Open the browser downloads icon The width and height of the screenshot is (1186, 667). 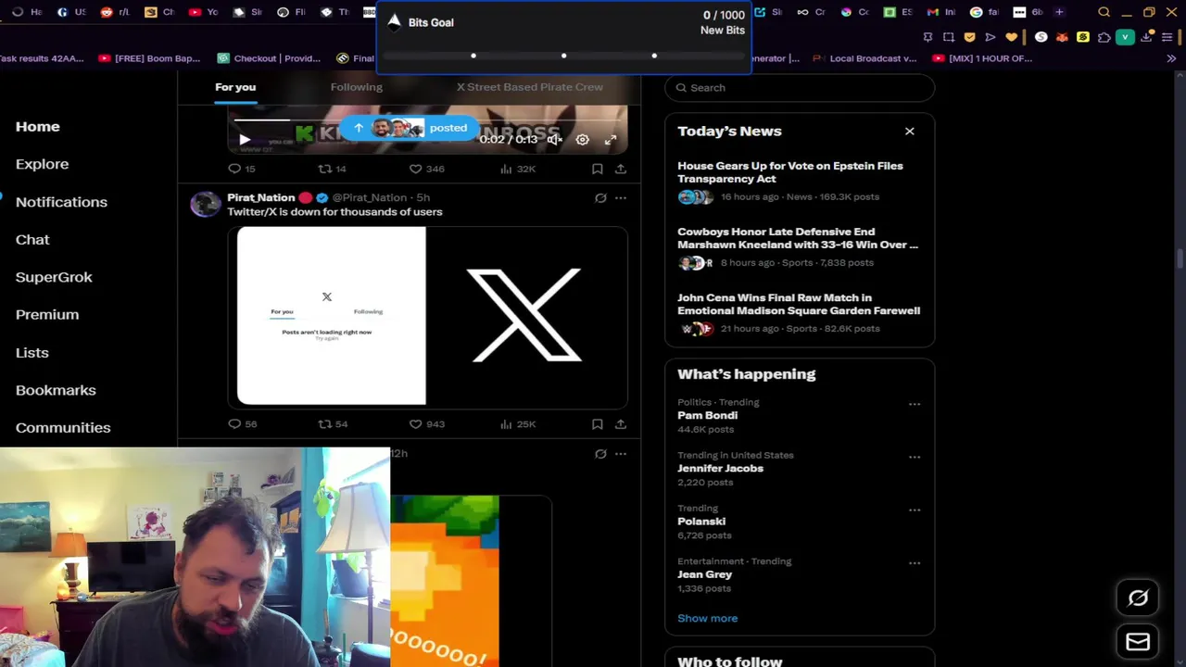pos(1147,37)
